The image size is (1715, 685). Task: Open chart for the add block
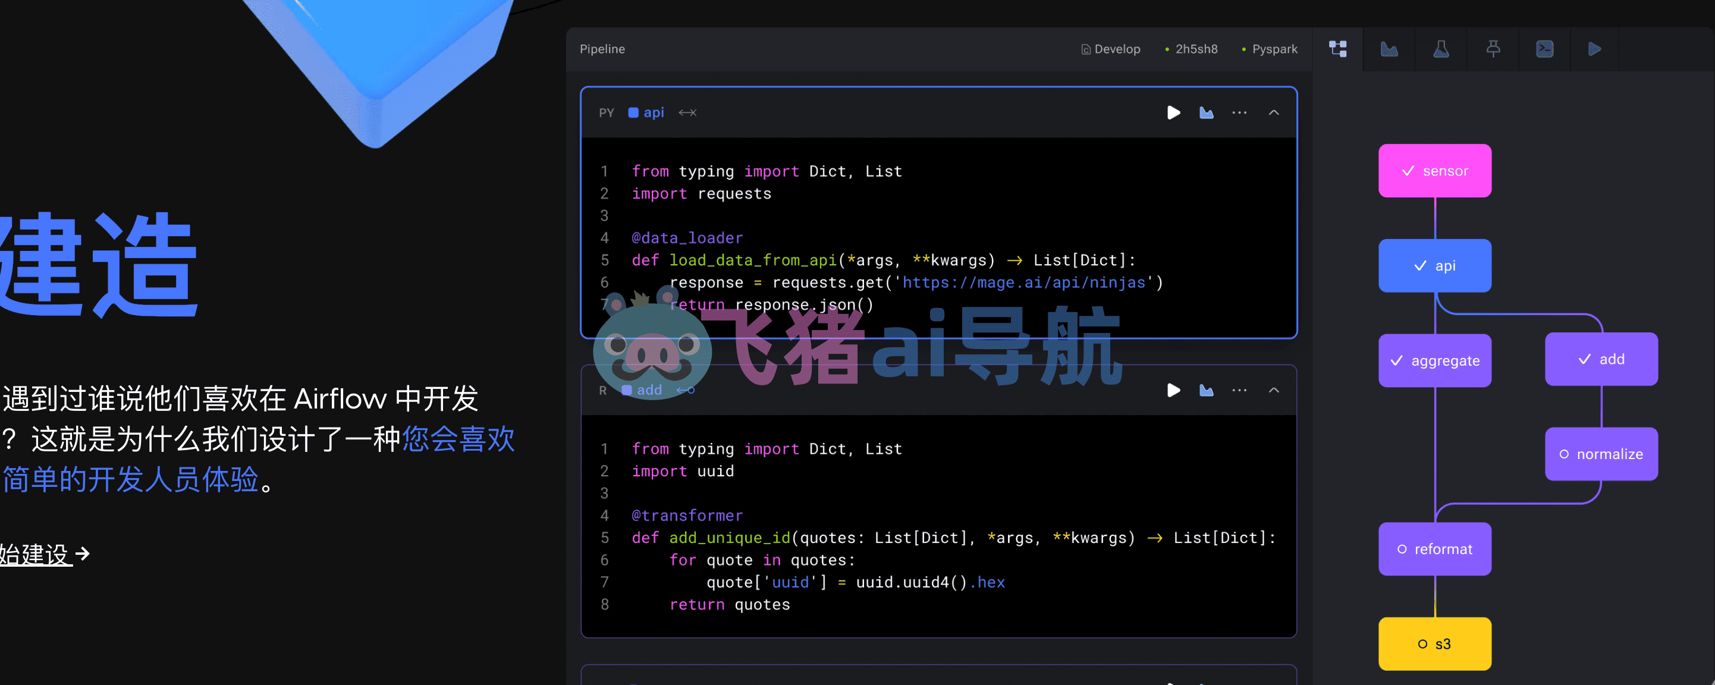pos(1207,390)
